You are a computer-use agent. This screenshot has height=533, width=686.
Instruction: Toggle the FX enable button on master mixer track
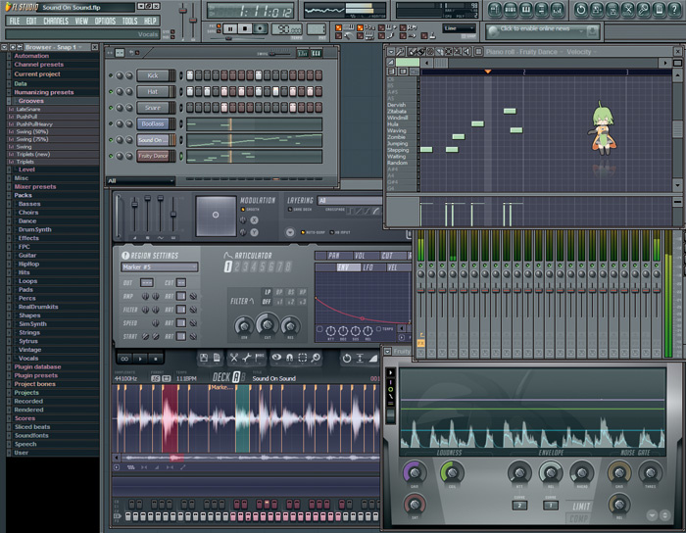[420, 343]
